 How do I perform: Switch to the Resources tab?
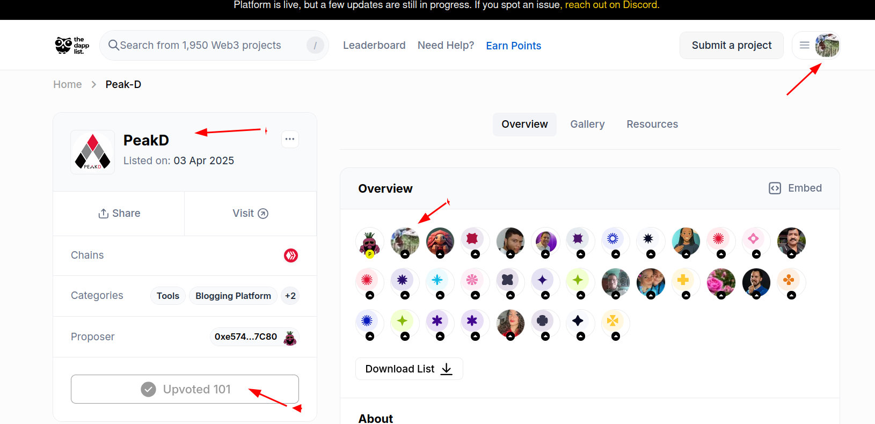(652, 125)
